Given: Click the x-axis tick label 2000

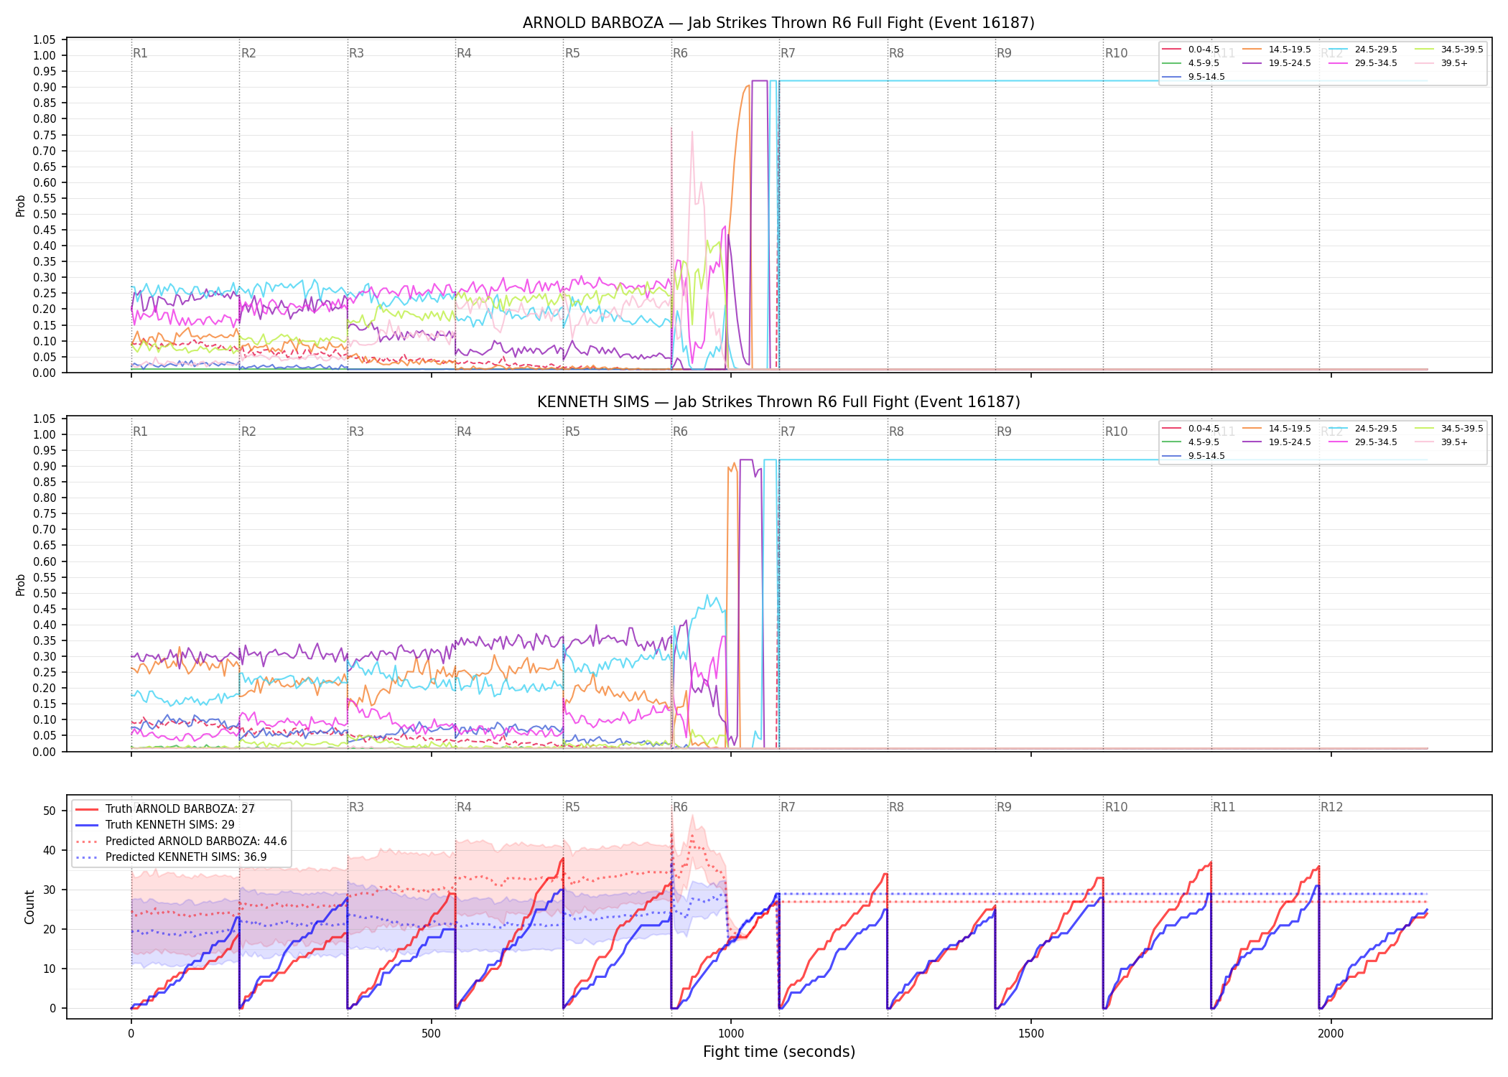Looking at the screenshot, I should point(1331,1034).
